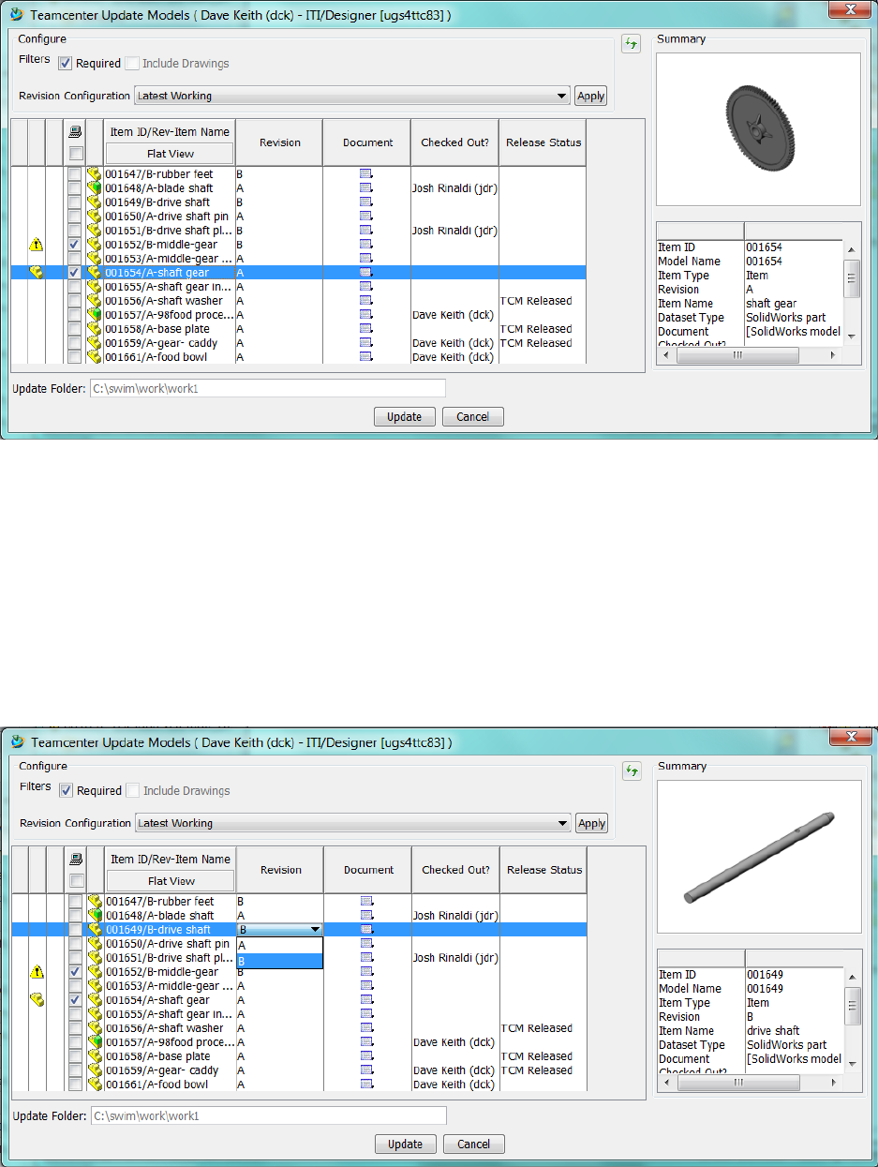This screenshot has width=878, height=1167.
Task: Click the Release Status column header in gear-preview dialog
Action: [x=543, y=142]
